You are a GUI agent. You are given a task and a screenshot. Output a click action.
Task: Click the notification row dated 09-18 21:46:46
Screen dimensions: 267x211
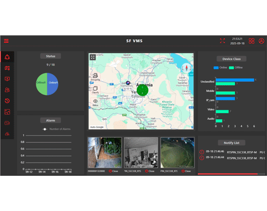[232, 152]
